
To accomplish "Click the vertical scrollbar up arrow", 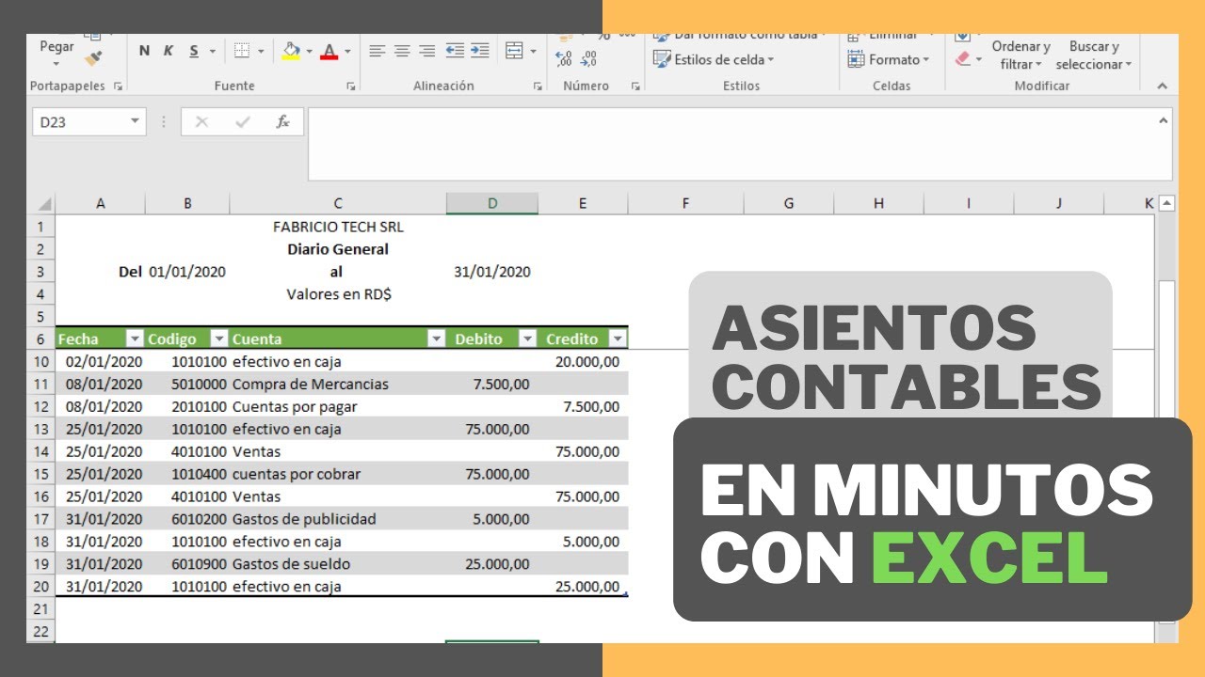I will click(x=1166, y=203).
